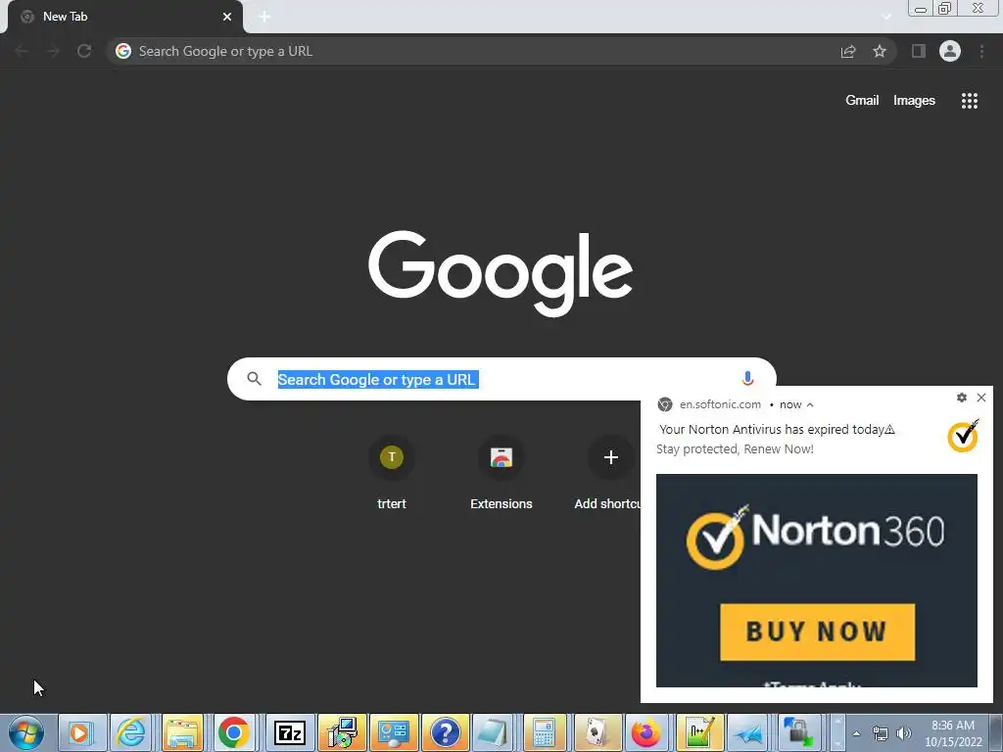Open a new tab with plus button

[x=264, y=17]
